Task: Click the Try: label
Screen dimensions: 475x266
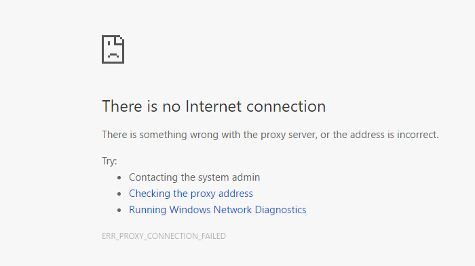Action: pyautogui.click(x=109, y=161)
